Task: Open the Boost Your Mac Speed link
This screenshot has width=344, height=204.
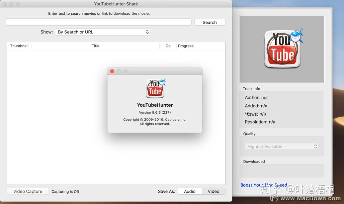Action: coord(264,185)
